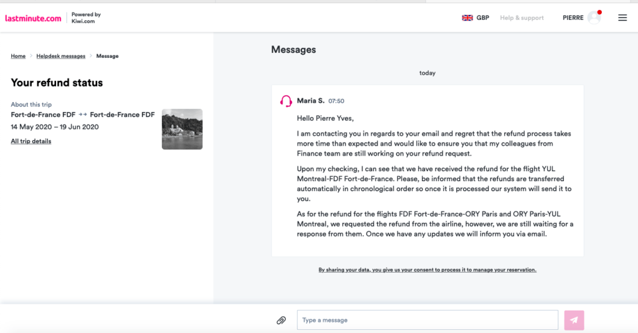Image resolution: width=638 pixels, height=333 pixels.
Task: Open the GBP currency selector
Action: click(483, 18)
